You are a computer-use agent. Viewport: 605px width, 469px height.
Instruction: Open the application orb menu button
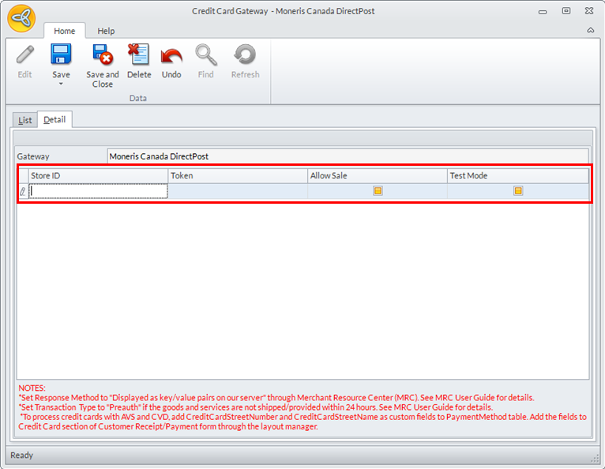point(21,18)
